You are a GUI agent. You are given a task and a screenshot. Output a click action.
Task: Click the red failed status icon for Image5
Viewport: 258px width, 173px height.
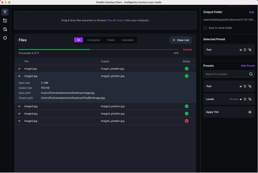(x=186, y=121)
